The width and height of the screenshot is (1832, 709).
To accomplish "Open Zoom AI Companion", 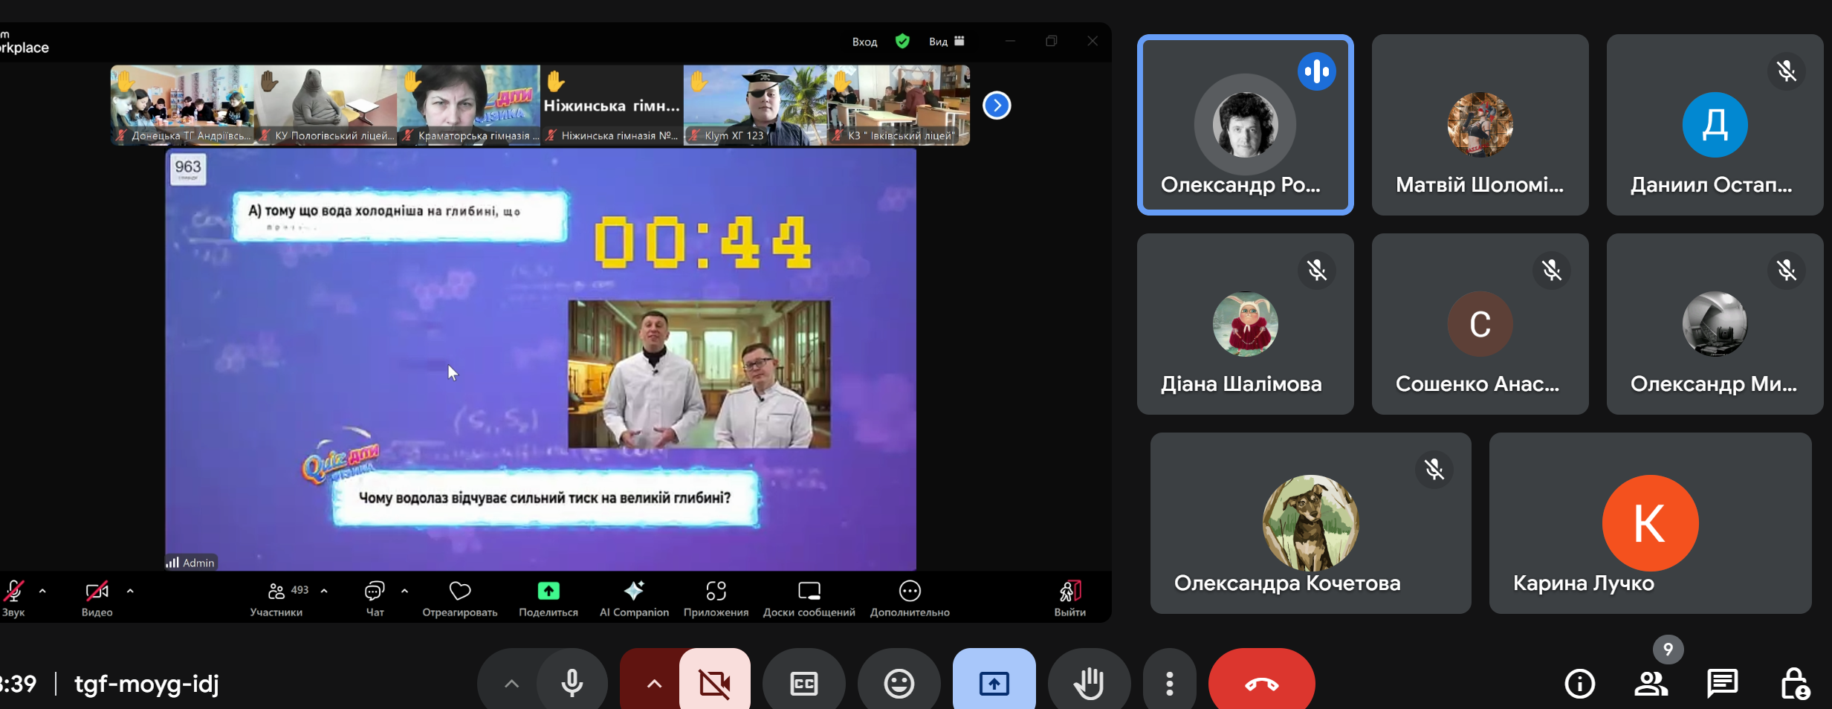I will (634, 598).
